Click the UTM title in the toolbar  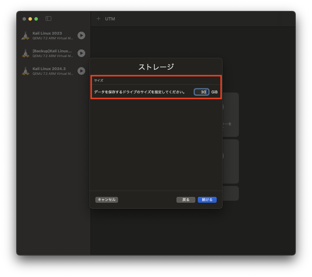click(x=110, y=19)
